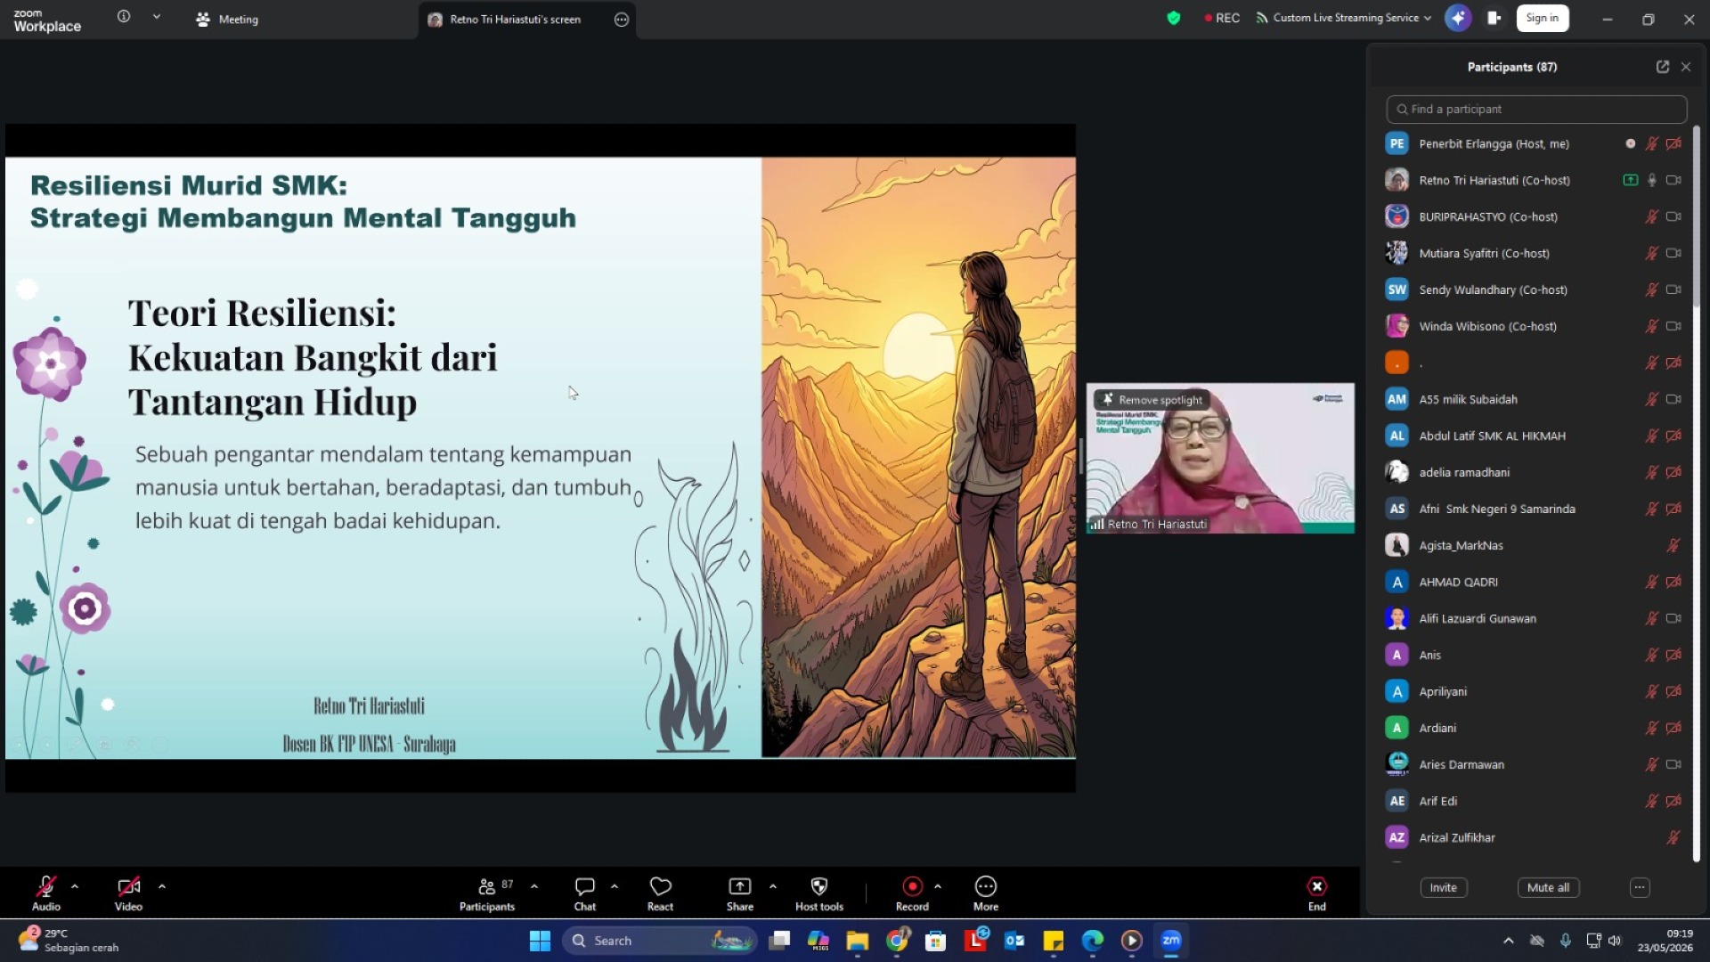Image resolution: width=1710 pixels, height=962 pixels.
Task: Open meeting information icon near Zoom Workplace
Action: (x=124, y=17)
